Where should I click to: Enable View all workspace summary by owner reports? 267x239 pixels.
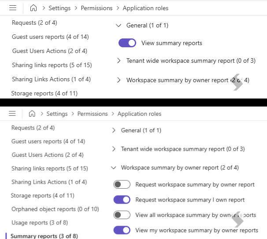point(122,215)
